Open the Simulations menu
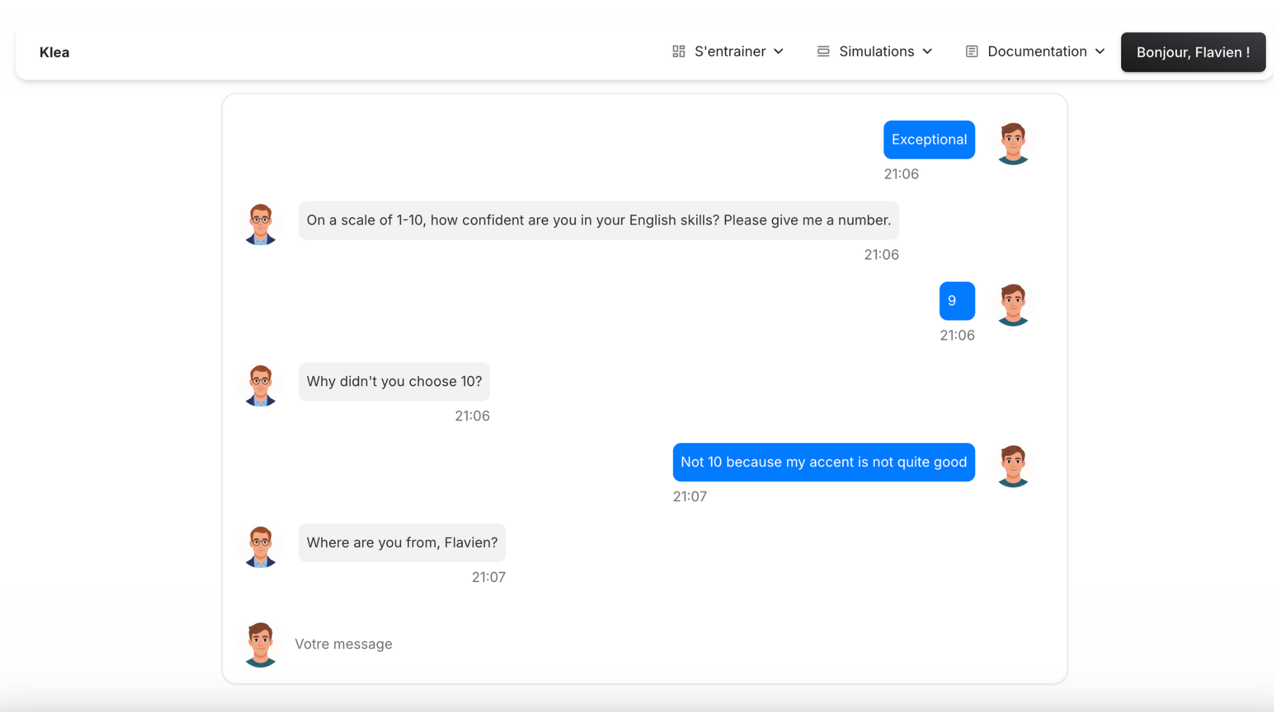Screen dimensions: 1274x712 [875, 52]
